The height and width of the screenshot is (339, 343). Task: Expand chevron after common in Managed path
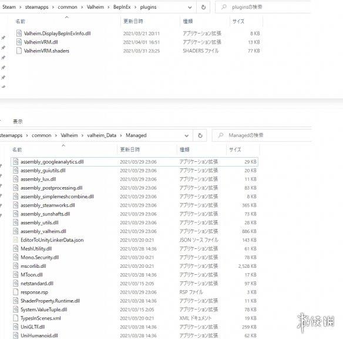[x=56, y=135]
